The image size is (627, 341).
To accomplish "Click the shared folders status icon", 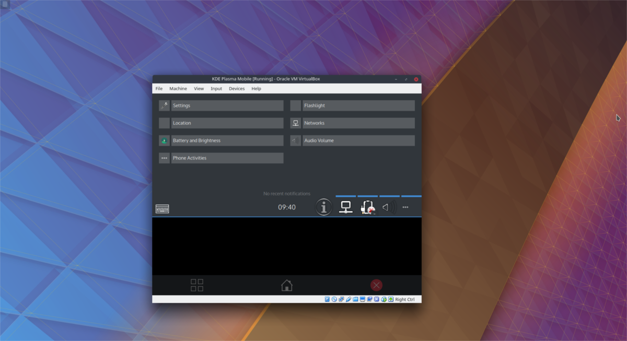I will (x=355, y=299).
